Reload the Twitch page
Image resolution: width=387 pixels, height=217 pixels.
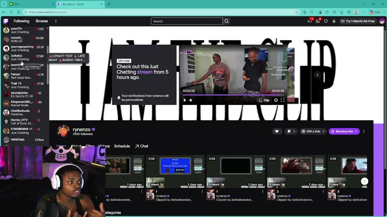pyautogui.click(x=11, y=12)
